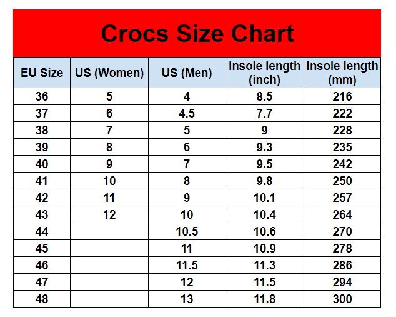Click the US Men size 13 cell
Screen dimensions: 396x317
[187, 299]
